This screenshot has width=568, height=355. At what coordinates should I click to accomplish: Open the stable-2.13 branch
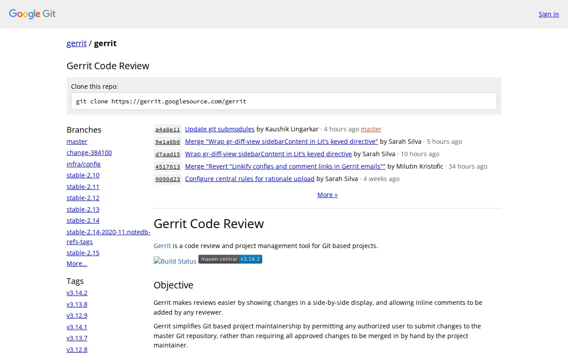(x=83, y=209)
